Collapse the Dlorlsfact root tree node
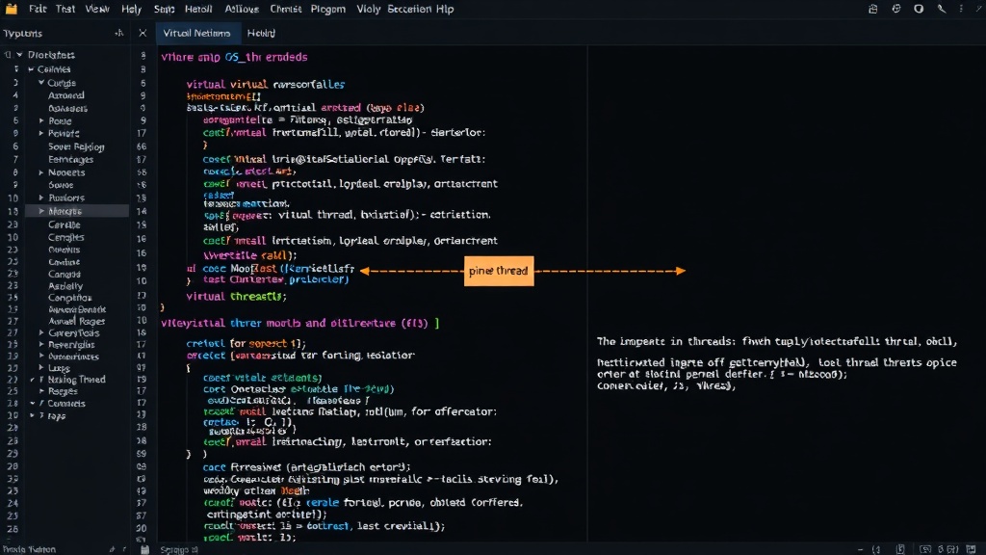Screen dimensions: 986x555 20,55
